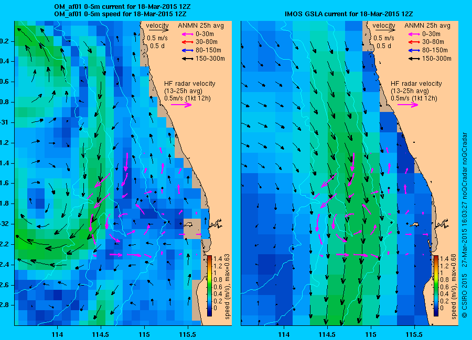Select Rottnest Island shape on the left map
This screenshot has width=472, height=340.
[188, 224]
